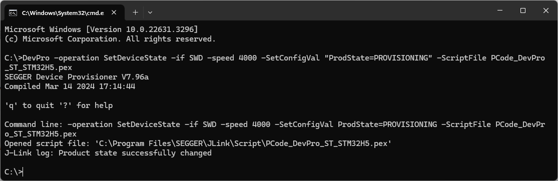Viewport: 558px width, 181px height.
Task: Close the terminal window
Action: pos(545,11)
